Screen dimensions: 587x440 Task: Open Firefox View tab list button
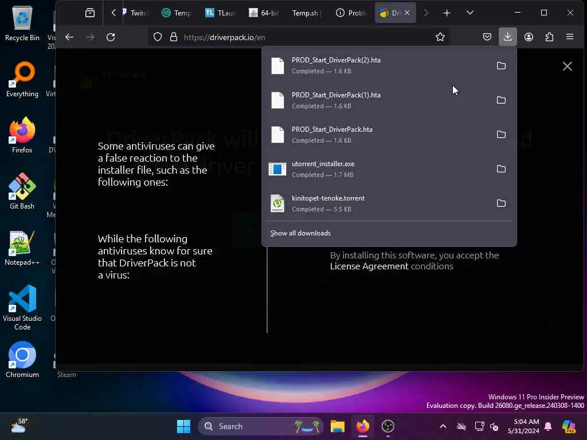coord(90,13)
